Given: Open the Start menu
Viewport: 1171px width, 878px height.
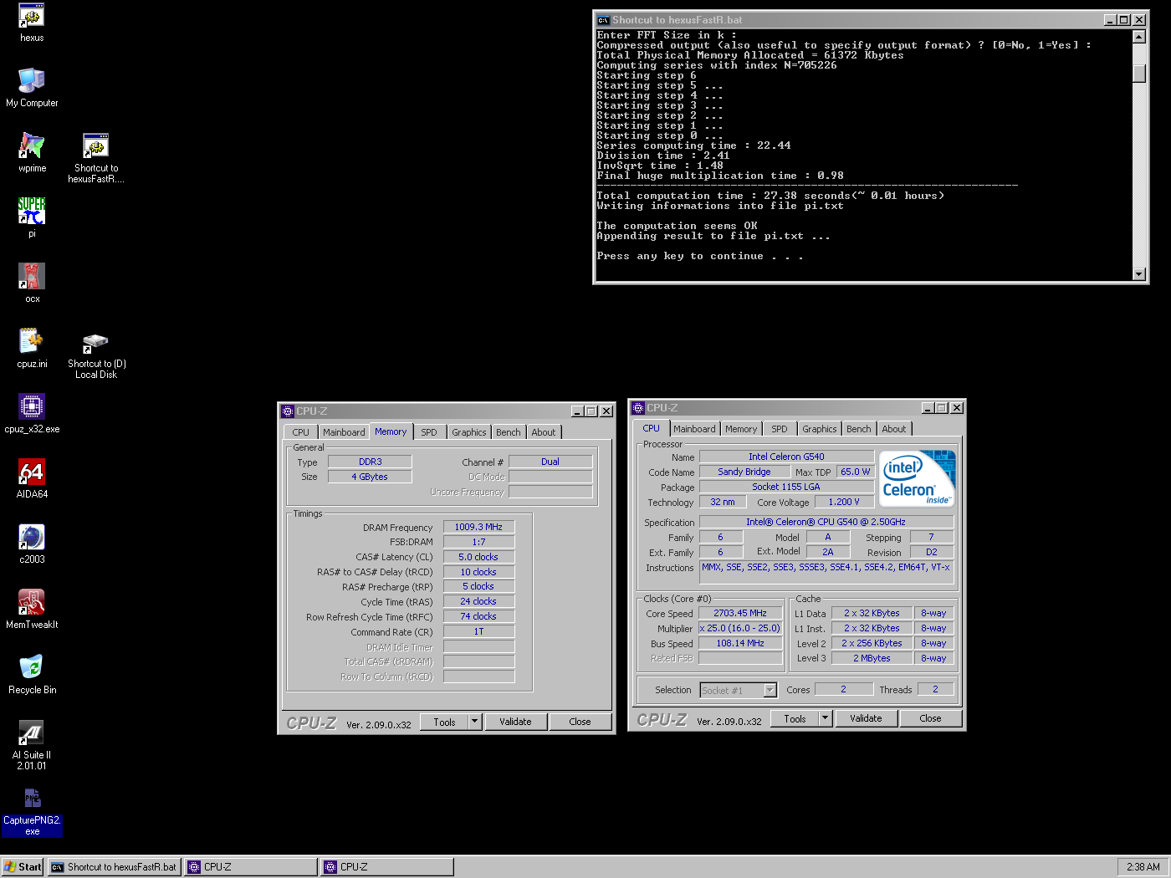Looking at the screenshot, I should (x=23, y=867).
